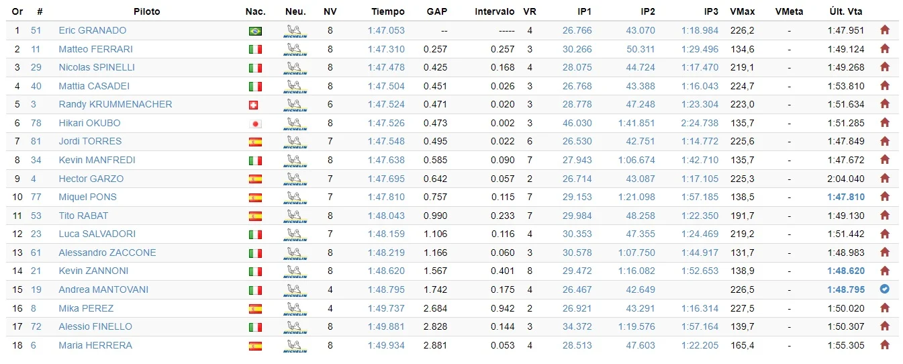Screen dimensions: 903x364
Task: Click the Spanish flag next to Jordi TORRES
Action: click(255, 142)
